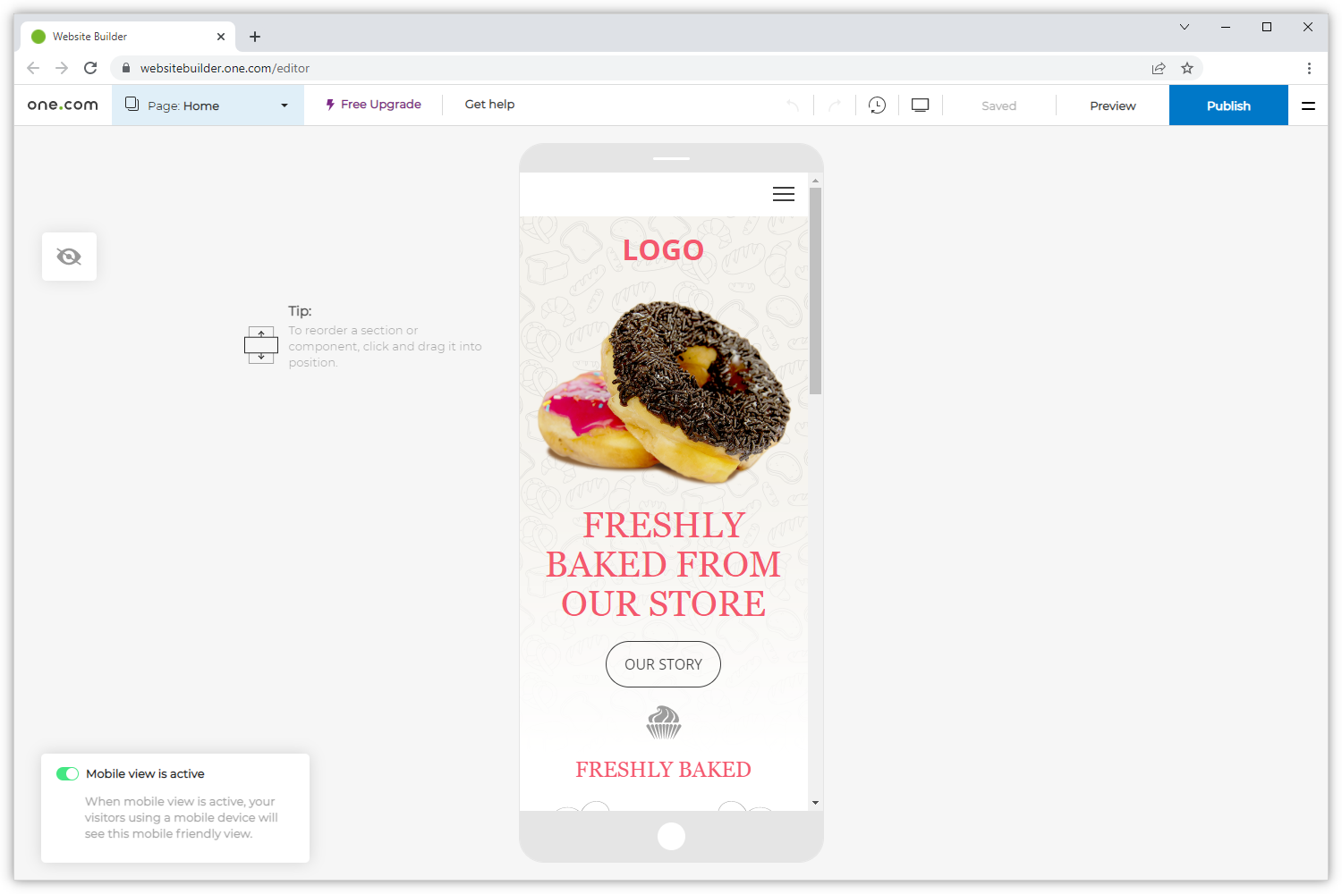Screen dimensions: 1342x894
Task: Disable the Mobile view is active toggle
Action: (x=67, y=773)
